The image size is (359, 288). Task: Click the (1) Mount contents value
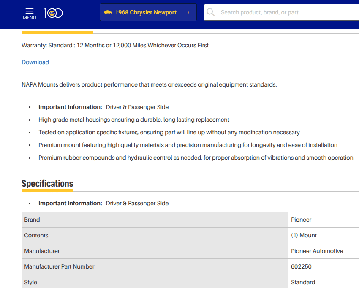304,235
